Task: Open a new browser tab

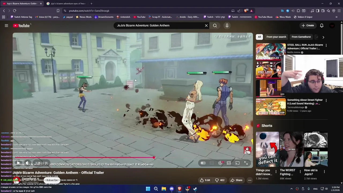Action: click(x=91, y=3)
